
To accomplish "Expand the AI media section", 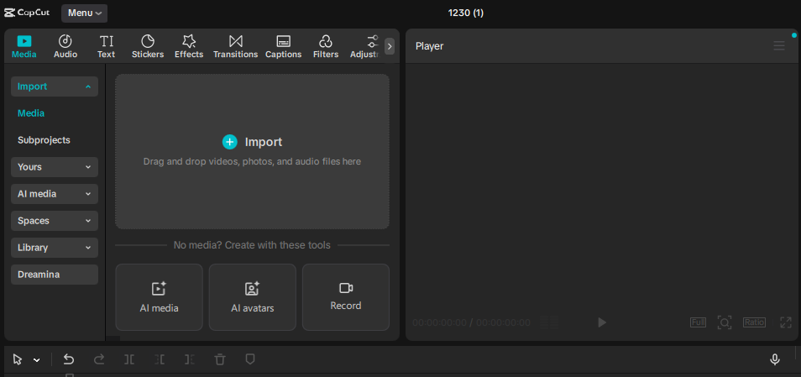I will 55,194.
